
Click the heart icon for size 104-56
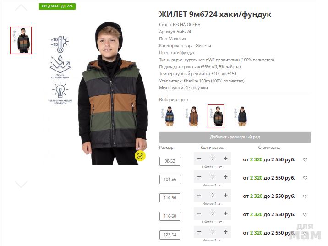pos(305,178)
